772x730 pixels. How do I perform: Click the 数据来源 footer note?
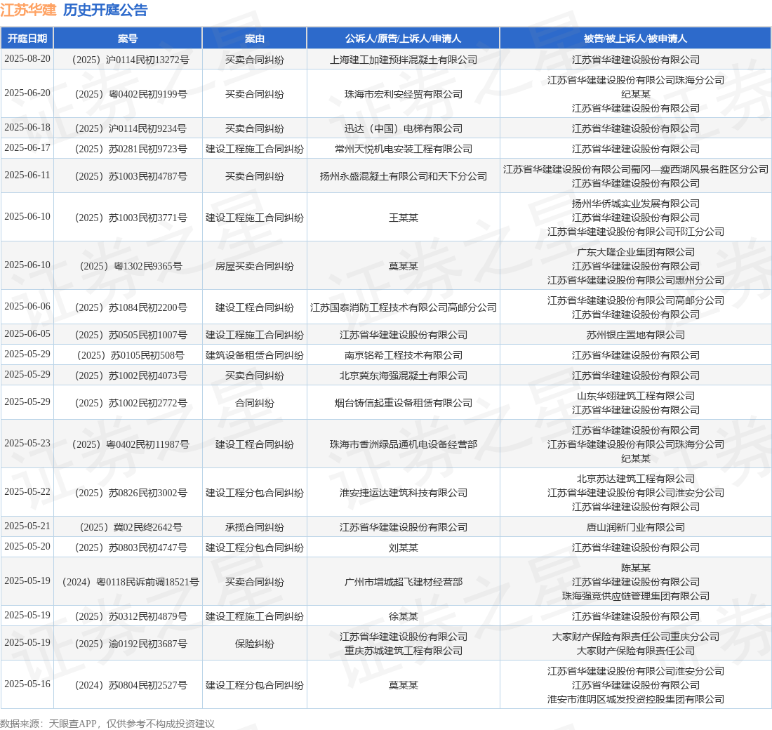tap(107, 724)
